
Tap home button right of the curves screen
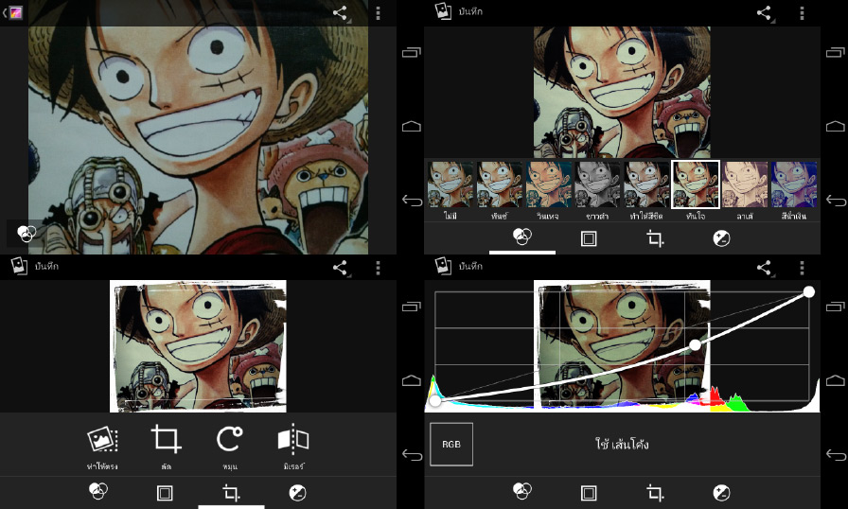(836, 380)
